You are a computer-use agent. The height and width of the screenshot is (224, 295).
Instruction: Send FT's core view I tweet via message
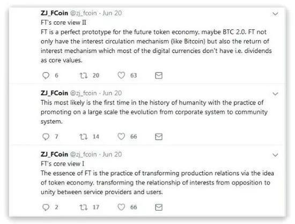click(159, 207)
